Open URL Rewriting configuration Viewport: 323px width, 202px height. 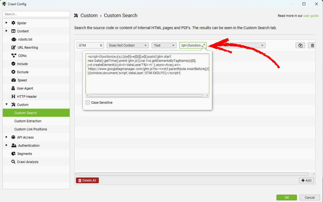click(x=28, y=48)
